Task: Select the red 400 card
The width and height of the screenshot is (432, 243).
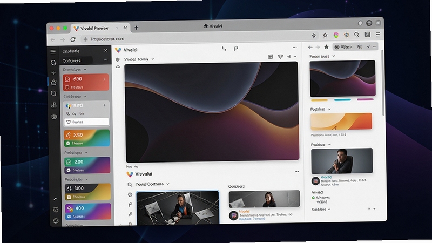Action: point(86,83)
